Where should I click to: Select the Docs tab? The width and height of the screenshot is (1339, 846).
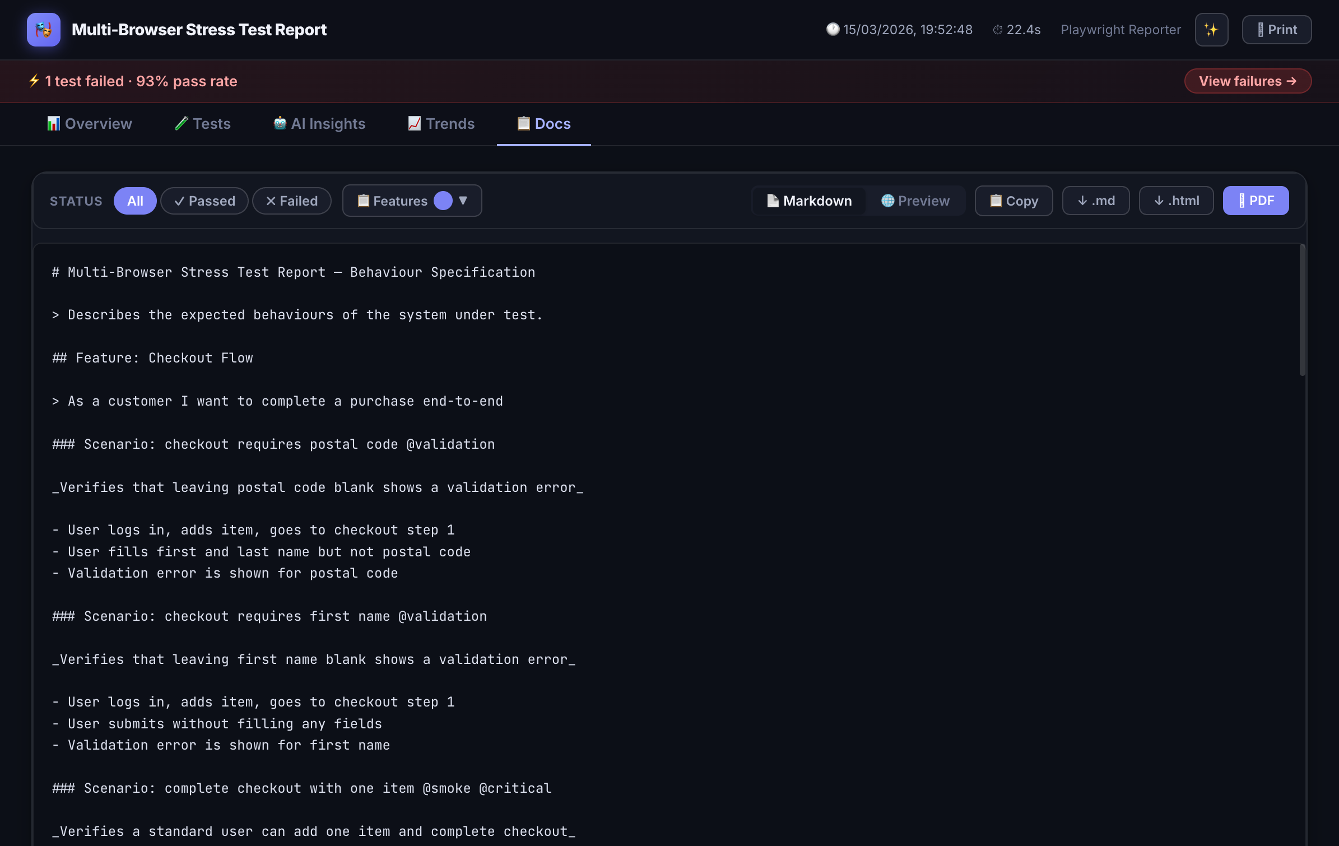543,124
